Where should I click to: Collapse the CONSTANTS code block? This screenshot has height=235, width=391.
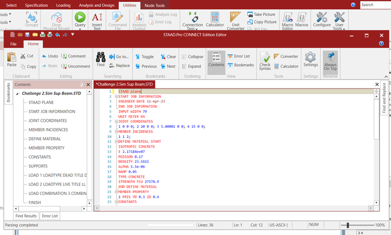pos(116,202)
